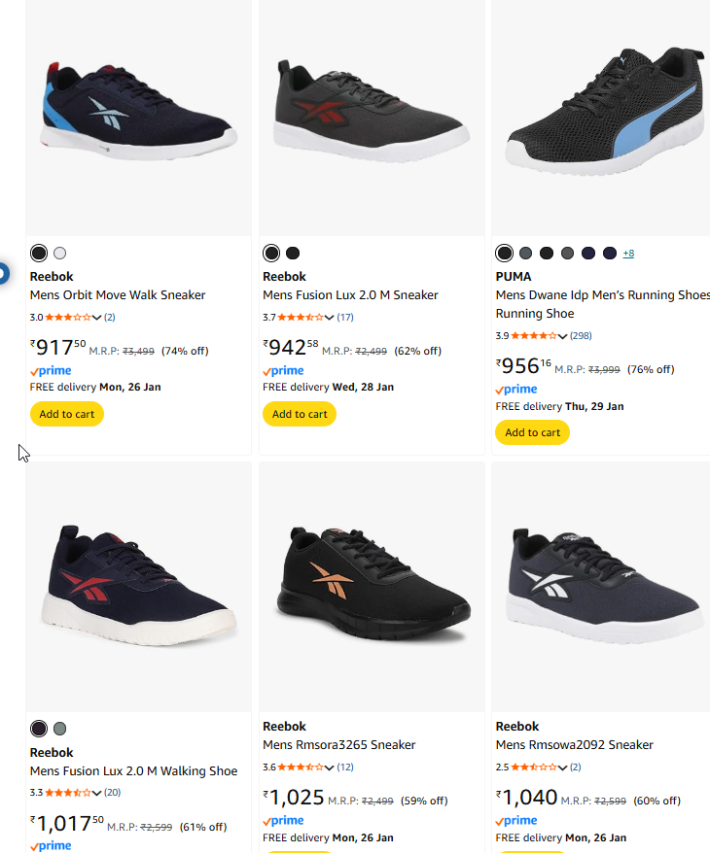This screenshot has height=853, width=710.
Task: Add Mens Orbit Move Walk Sneaker to cart
Action: click(x=67, y=414)
